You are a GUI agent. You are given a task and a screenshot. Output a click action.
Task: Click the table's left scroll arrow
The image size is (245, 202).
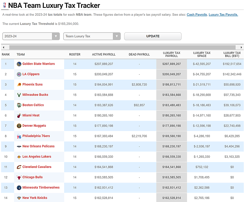(3, 47)
